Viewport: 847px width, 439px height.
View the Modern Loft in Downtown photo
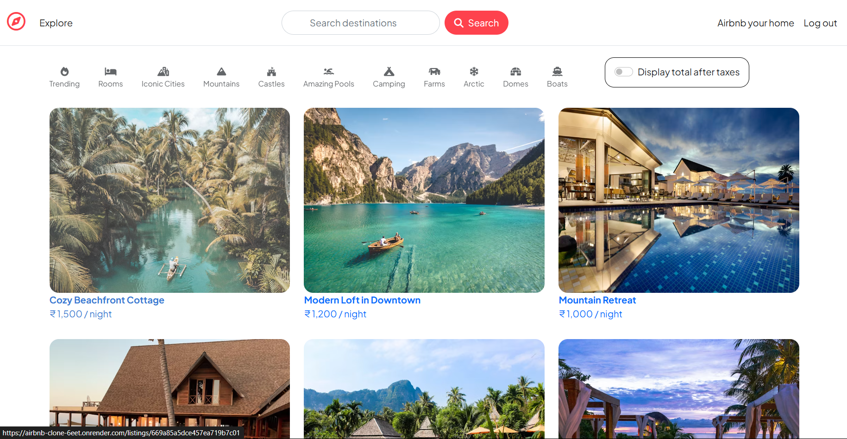(424, 200)
